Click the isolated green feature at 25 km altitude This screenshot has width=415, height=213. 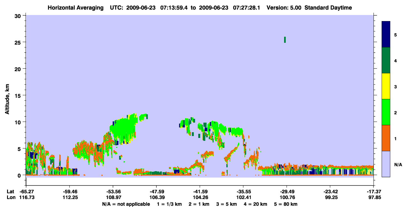pyautogui.click(x=285, y=40)
